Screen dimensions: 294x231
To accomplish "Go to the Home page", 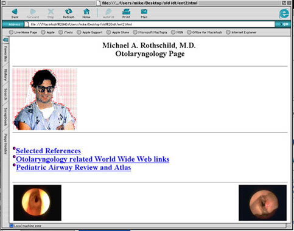I will pyautogui.click(x=86, y=13).
